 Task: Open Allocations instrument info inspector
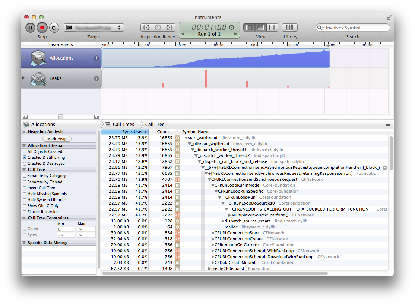coord(96,58)
